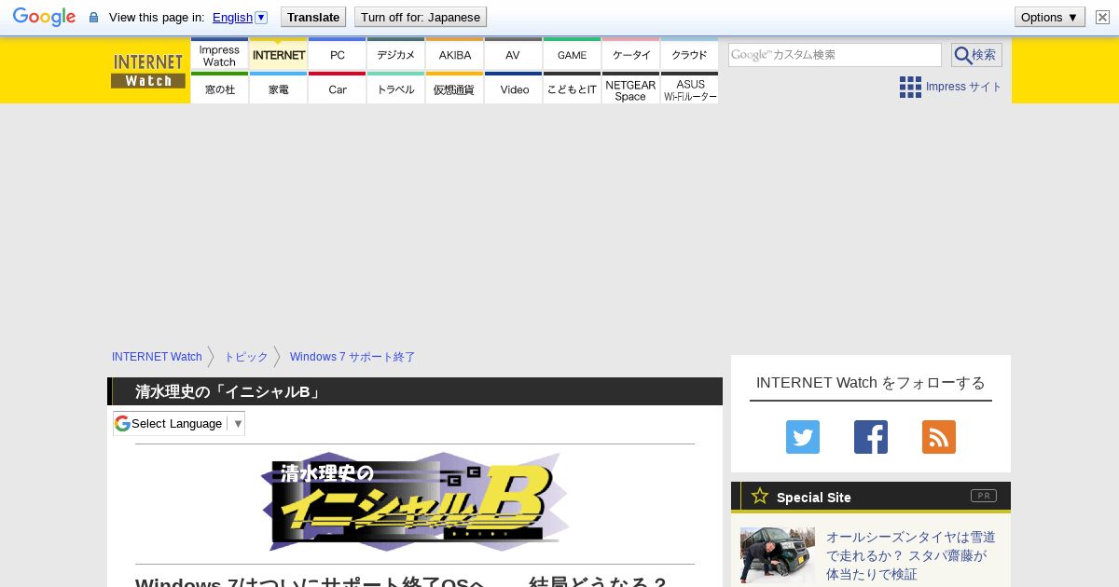This screenshot has height=587, width=1119.
Task: Focus the Google custom search field
Action: pos(835,55)
